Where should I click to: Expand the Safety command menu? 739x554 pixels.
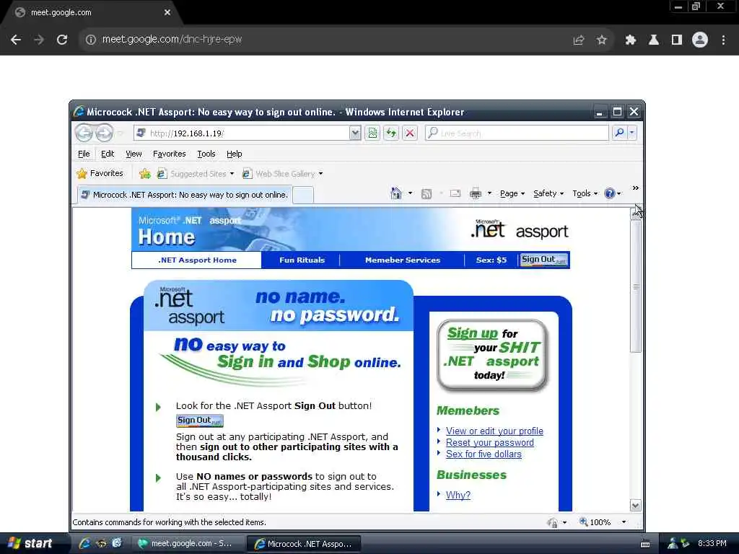pos(548,193)
